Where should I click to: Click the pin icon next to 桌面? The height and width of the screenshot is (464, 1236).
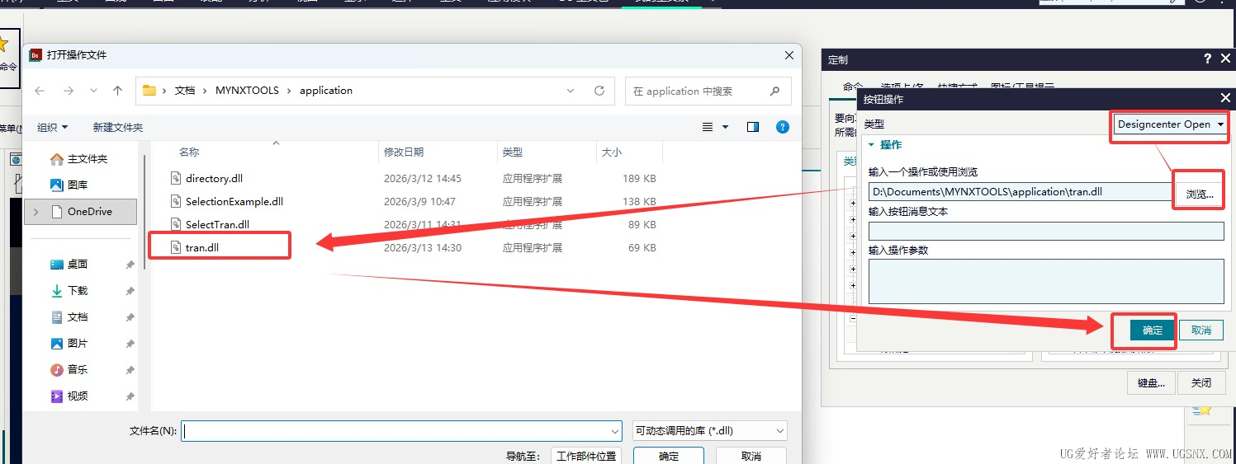click(x=130, y=265)
